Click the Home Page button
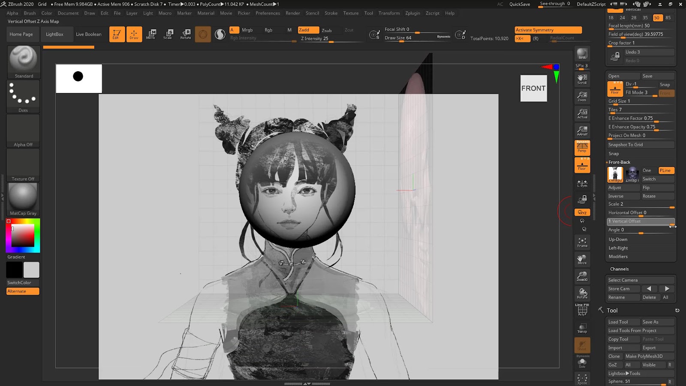The image size is (686, 386). pos(21,34)
